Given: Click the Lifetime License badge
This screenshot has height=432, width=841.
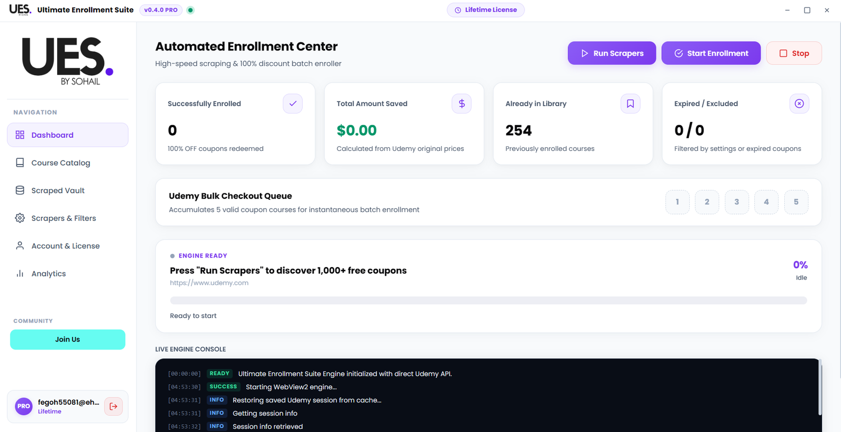Looking at the screenshot, I should (486, 10).
